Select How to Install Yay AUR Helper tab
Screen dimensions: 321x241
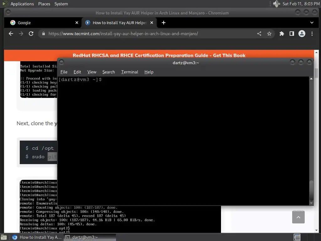pos(119,23)
